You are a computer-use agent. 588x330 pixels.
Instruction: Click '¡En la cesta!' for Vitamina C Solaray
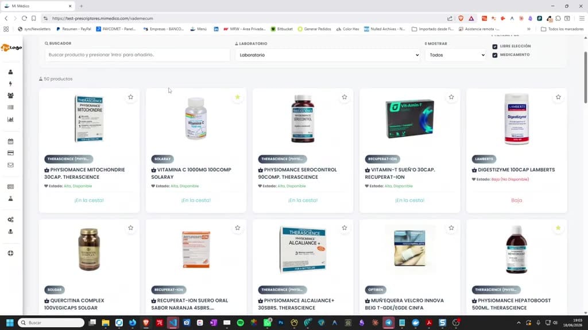pos(196,200)
